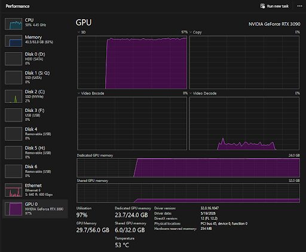Select Disk 0 (D:) HDD entry

[35, 59]
